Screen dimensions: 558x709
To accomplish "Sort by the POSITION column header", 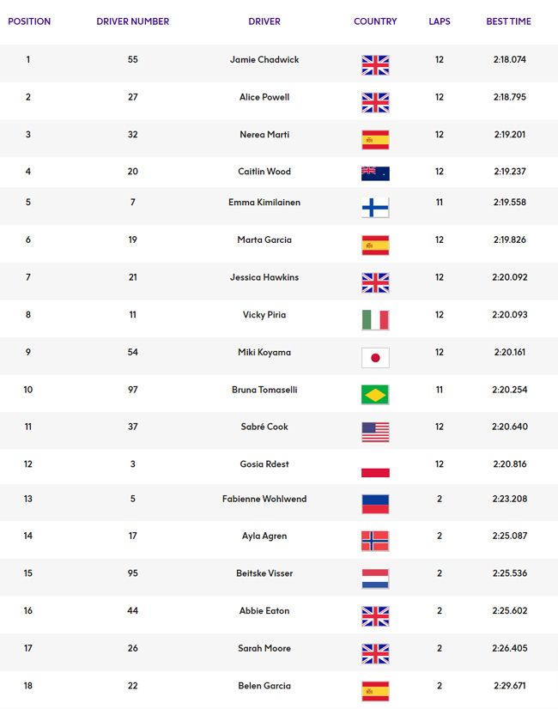I will [x=29, y=21].
